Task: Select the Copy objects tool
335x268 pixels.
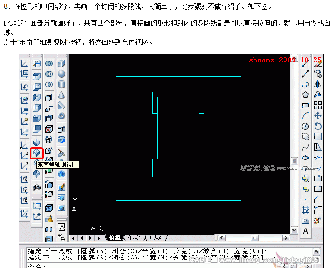Action: coord(318,74)
